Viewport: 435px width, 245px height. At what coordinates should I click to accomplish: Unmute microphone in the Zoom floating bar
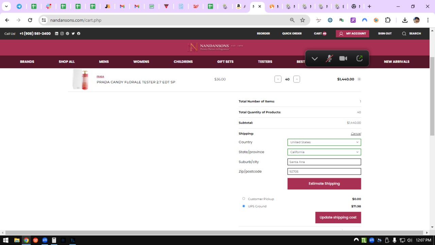329,58
